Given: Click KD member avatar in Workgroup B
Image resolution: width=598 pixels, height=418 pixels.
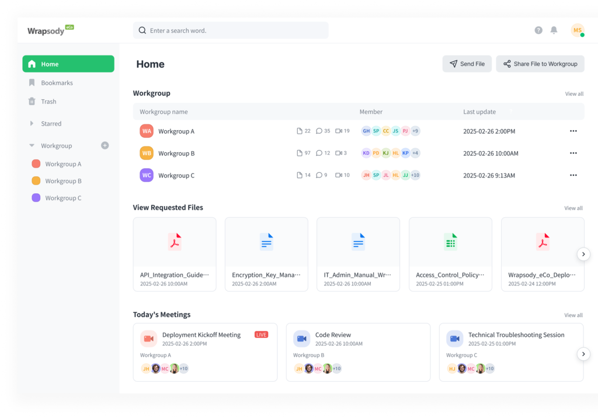Looking at the screenshot, I should coord(366,153).
